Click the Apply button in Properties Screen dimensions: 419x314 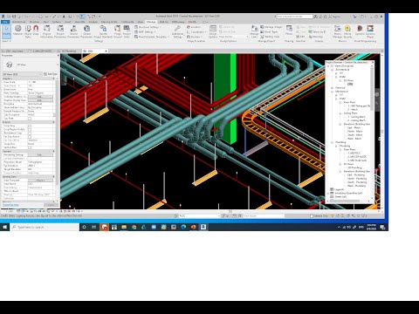51,205
